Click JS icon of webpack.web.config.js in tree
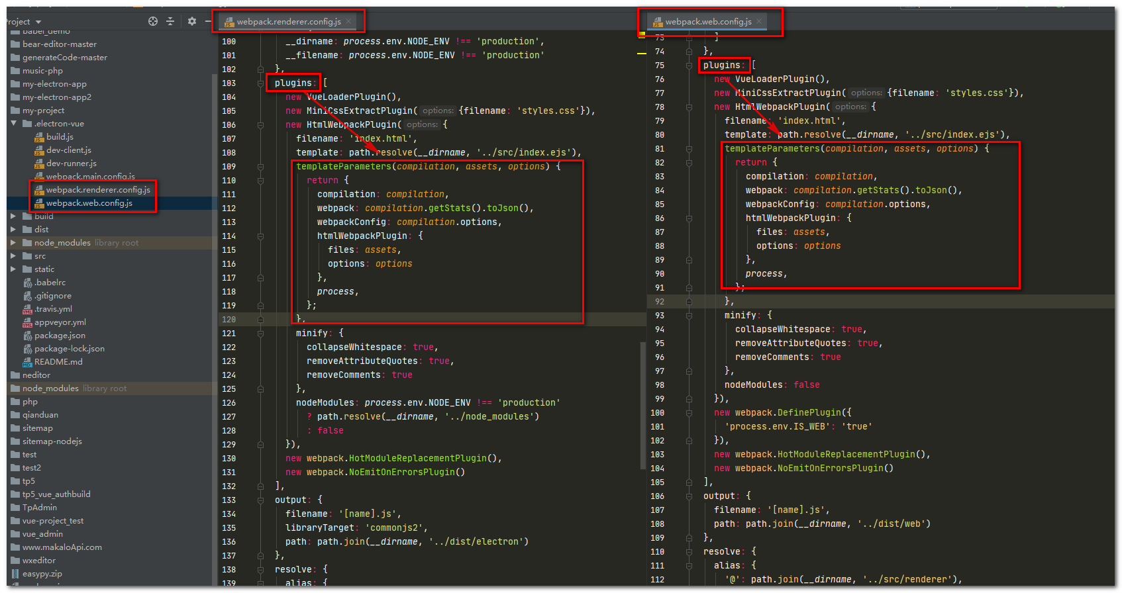Screen dimensions: 1122x593 click(x=39, y=203)
